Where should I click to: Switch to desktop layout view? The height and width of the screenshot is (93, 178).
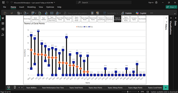coord(9,87)
